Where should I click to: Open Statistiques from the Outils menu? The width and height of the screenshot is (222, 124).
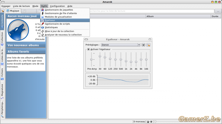[65, 28]
